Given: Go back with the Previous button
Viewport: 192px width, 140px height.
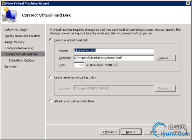Looking at the screenshot, I should tap(109, 132).
